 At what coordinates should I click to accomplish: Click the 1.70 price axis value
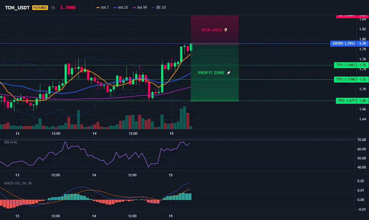363,89
